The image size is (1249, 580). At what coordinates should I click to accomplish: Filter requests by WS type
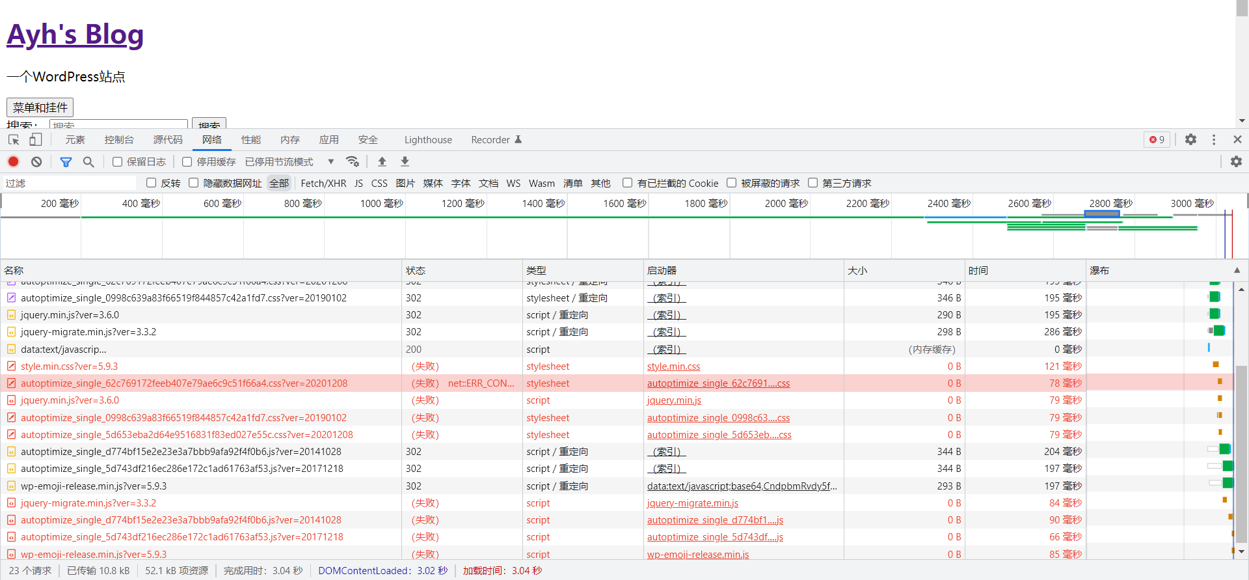click(x=514, y=184)
